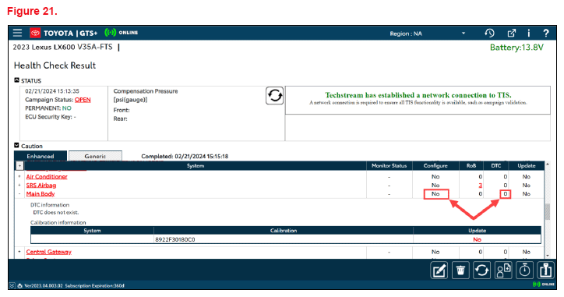Click the SRS Airbag RoB value 3
This screenshot has height=297, width=564.
[480, 185]
